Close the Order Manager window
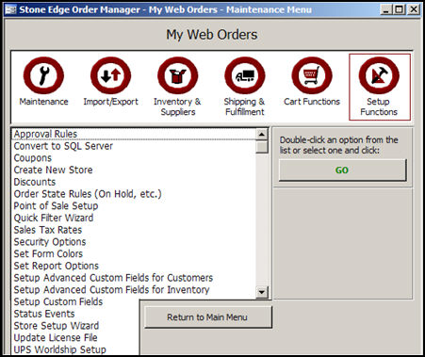The width and height of the screenshot is (425, 357). coord(414,9)
